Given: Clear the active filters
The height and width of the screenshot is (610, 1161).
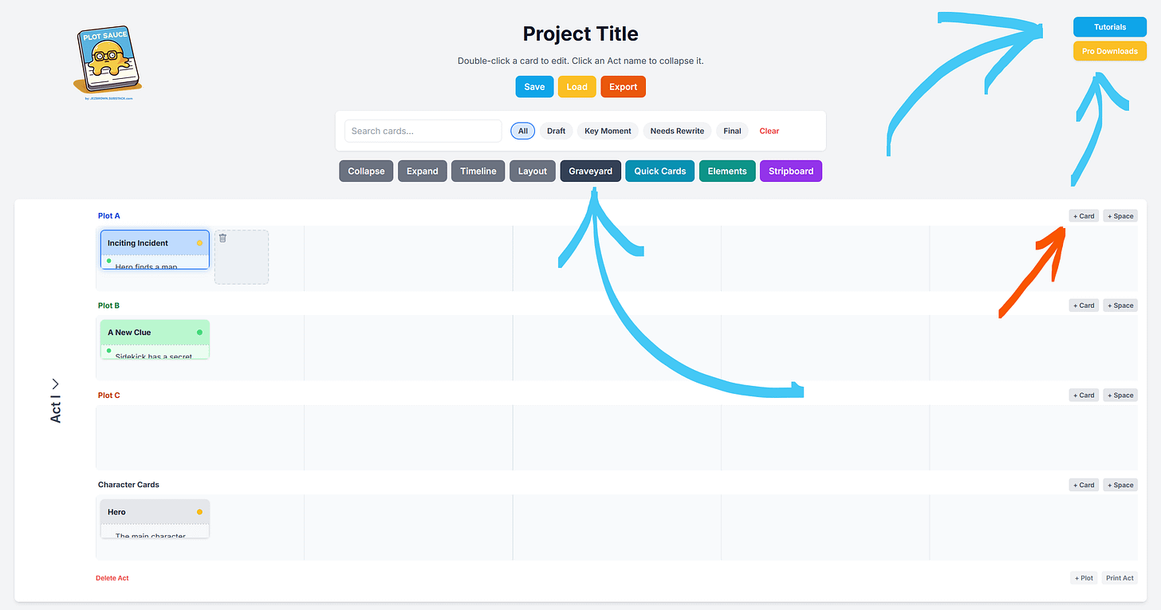Looking at the screenshot, I should [x=769, y=131].
